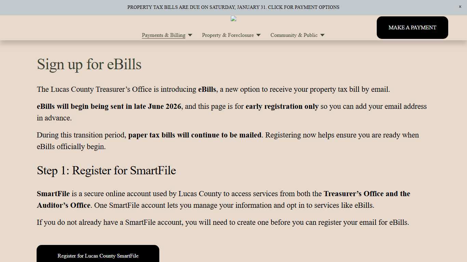Click the MAKE A PAYMENT button
The width and height of the screenshot is (467, 262).
coord(412,28)
